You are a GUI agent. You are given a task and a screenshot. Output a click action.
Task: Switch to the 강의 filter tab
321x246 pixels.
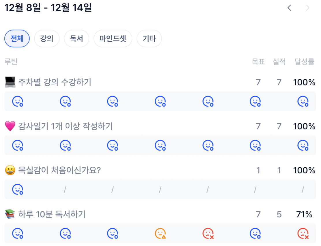click(x=47, y=38)
